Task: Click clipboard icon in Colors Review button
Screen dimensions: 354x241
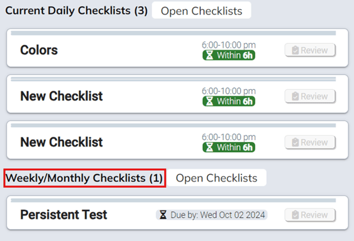Action: (x=295, y=50)
